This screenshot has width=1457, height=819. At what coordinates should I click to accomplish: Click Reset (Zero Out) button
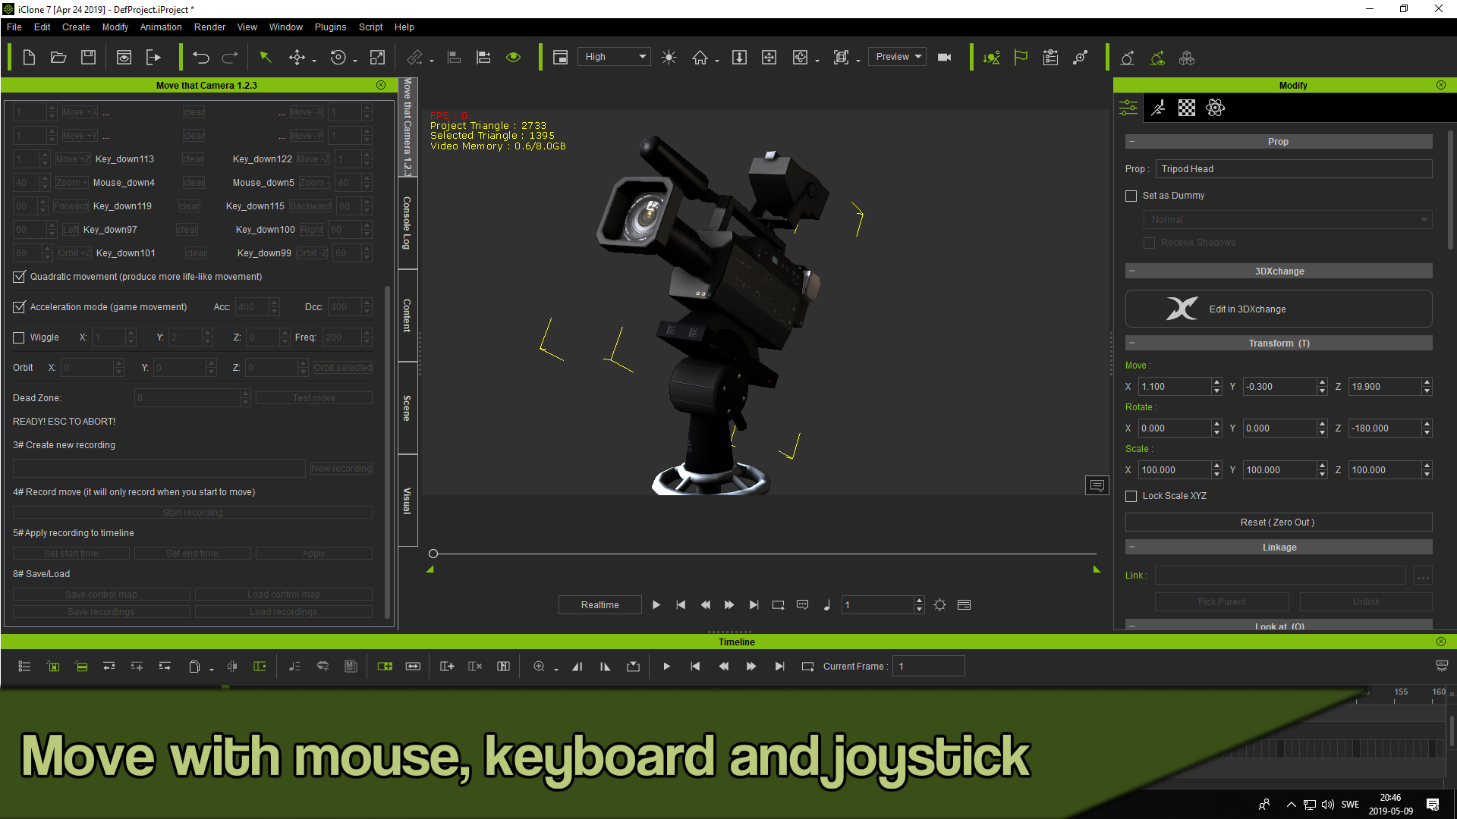click(x=1279, y=522)
